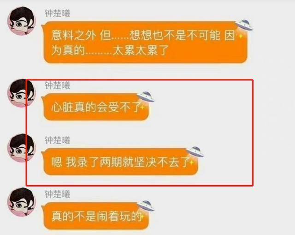Screen dimensions: 295x235
Task: Open the 钟楚曦 name above first message
Action: click(57, 13)
